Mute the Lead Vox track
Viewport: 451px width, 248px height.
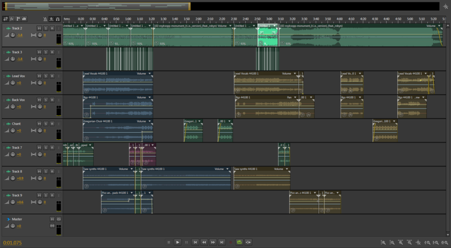coord(39,76)
